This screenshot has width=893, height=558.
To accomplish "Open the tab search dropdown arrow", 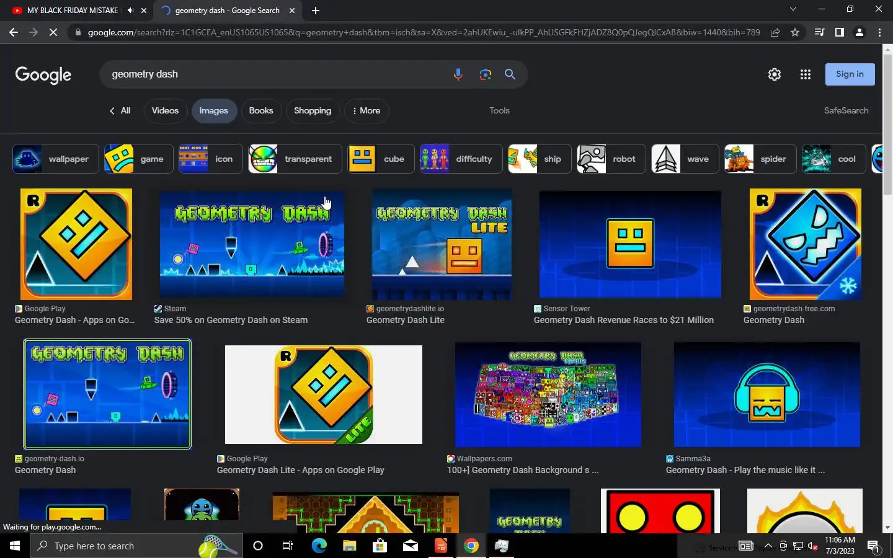I will point(793,9).
